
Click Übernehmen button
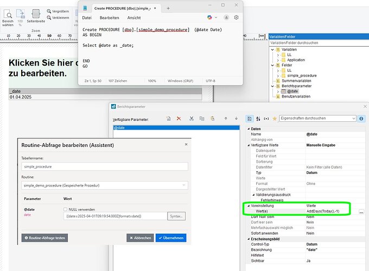tap(171, 238)
